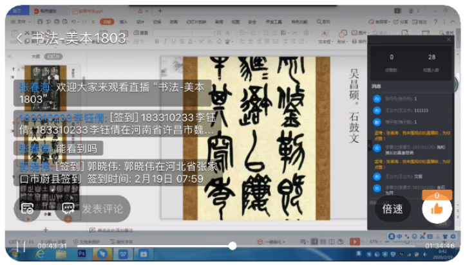
Task: Open the font color dropdown arrow
Action: pyautogui.click(x=194, y=42)
